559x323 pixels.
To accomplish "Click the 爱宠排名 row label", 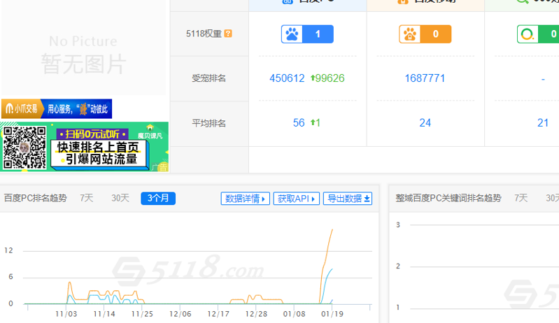I will [x=209, y=78].
